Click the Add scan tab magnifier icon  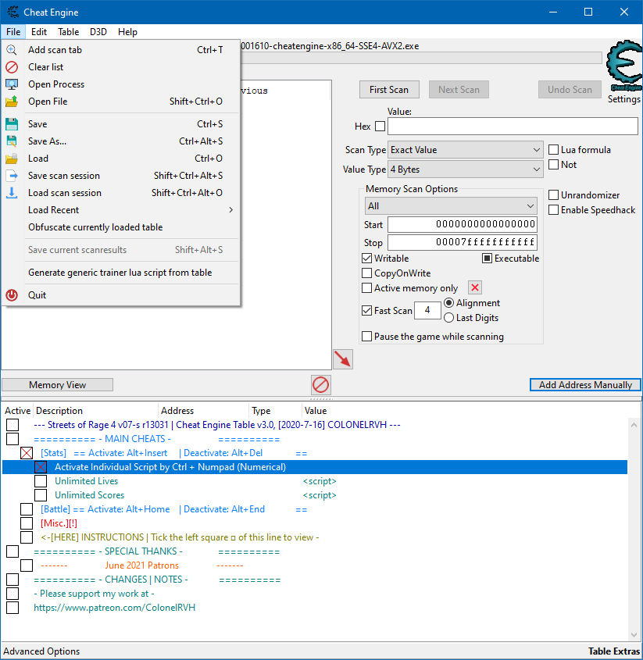[12, 50]
